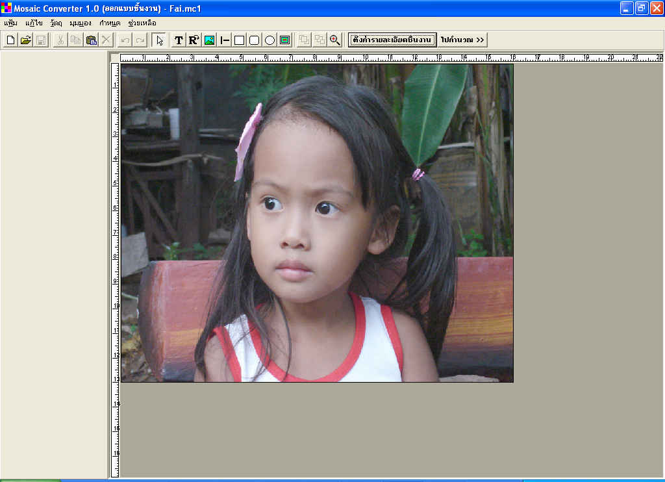Screen dimensions: 665x482
Task: Create a new document with the New icon
Action: pyautogui.click(x=10, y=40)
